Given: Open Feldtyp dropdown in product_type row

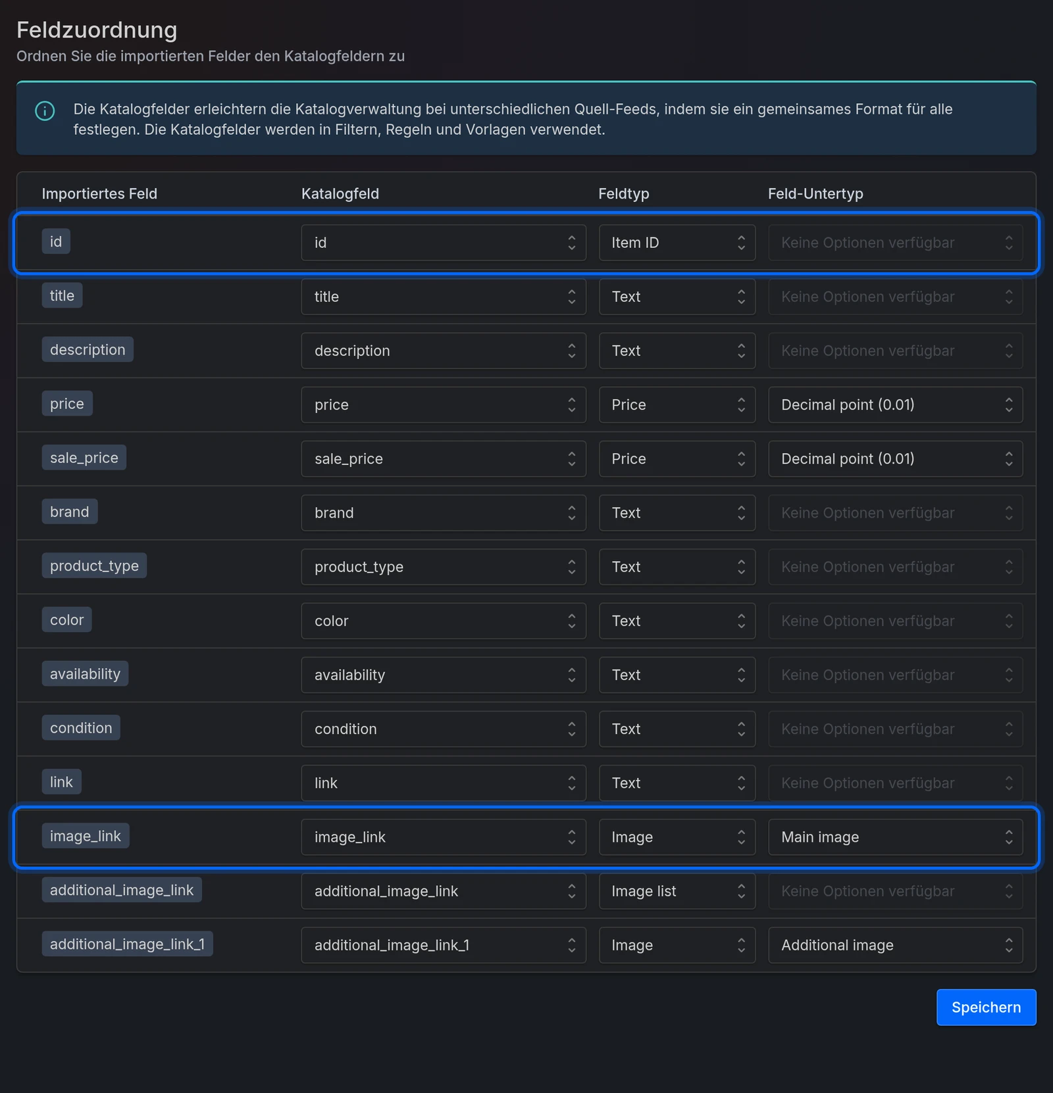Looking at the screenshot, I should [x=677, y=566].
